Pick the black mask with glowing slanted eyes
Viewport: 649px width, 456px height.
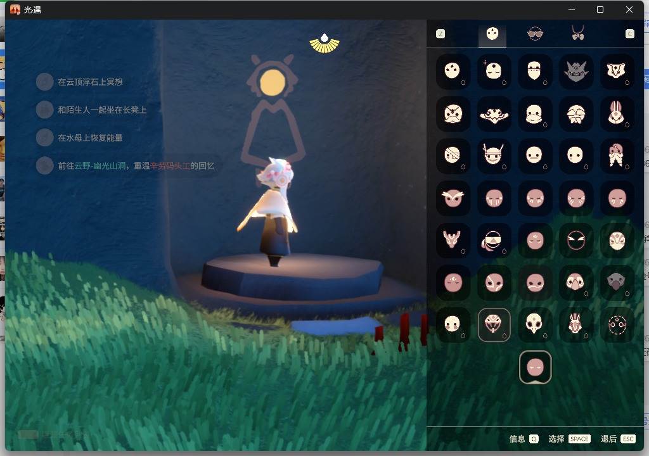coord(575,241)
